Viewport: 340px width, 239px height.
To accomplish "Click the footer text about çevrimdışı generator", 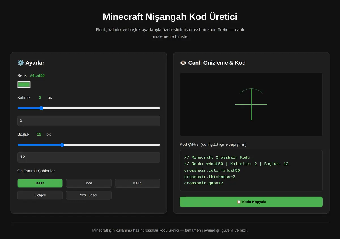I will [170, 230].
